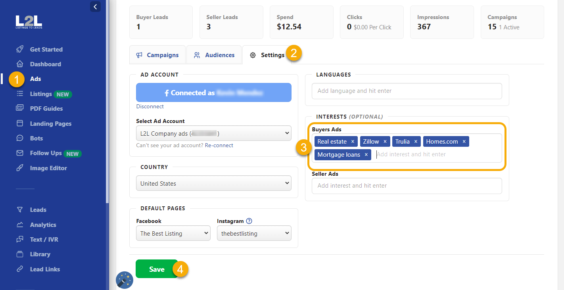Collapse the sidebar with the chevron button

95,6
